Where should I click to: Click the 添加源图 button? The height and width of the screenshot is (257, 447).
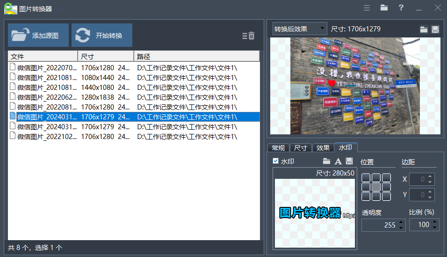pos(38,36)
